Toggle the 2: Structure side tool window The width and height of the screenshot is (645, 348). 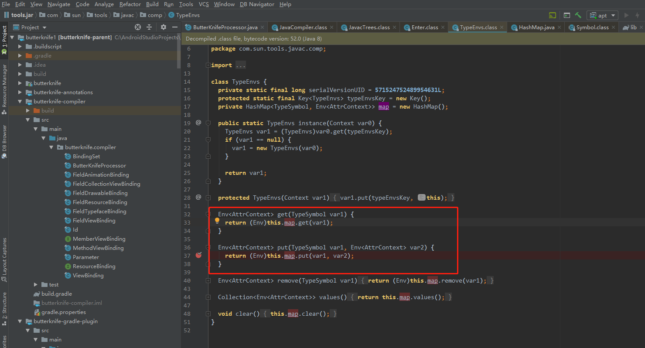[x=4, y=310]
